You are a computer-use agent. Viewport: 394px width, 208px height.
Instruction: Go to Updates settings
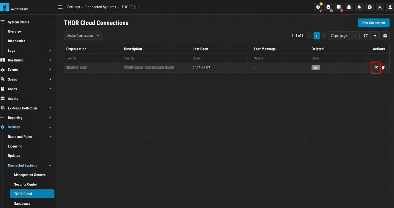tap(14, 156)
